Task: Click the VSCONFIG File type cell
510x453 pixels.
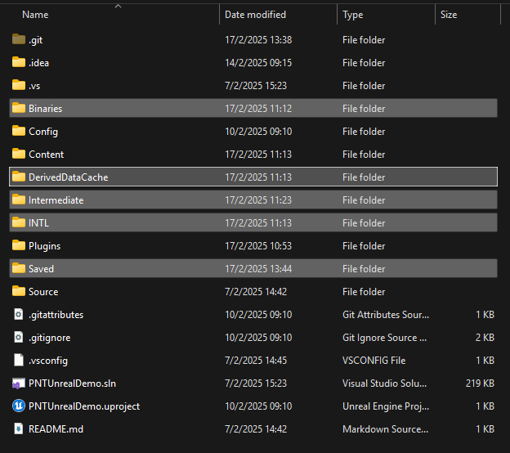Action: (374, 361)
